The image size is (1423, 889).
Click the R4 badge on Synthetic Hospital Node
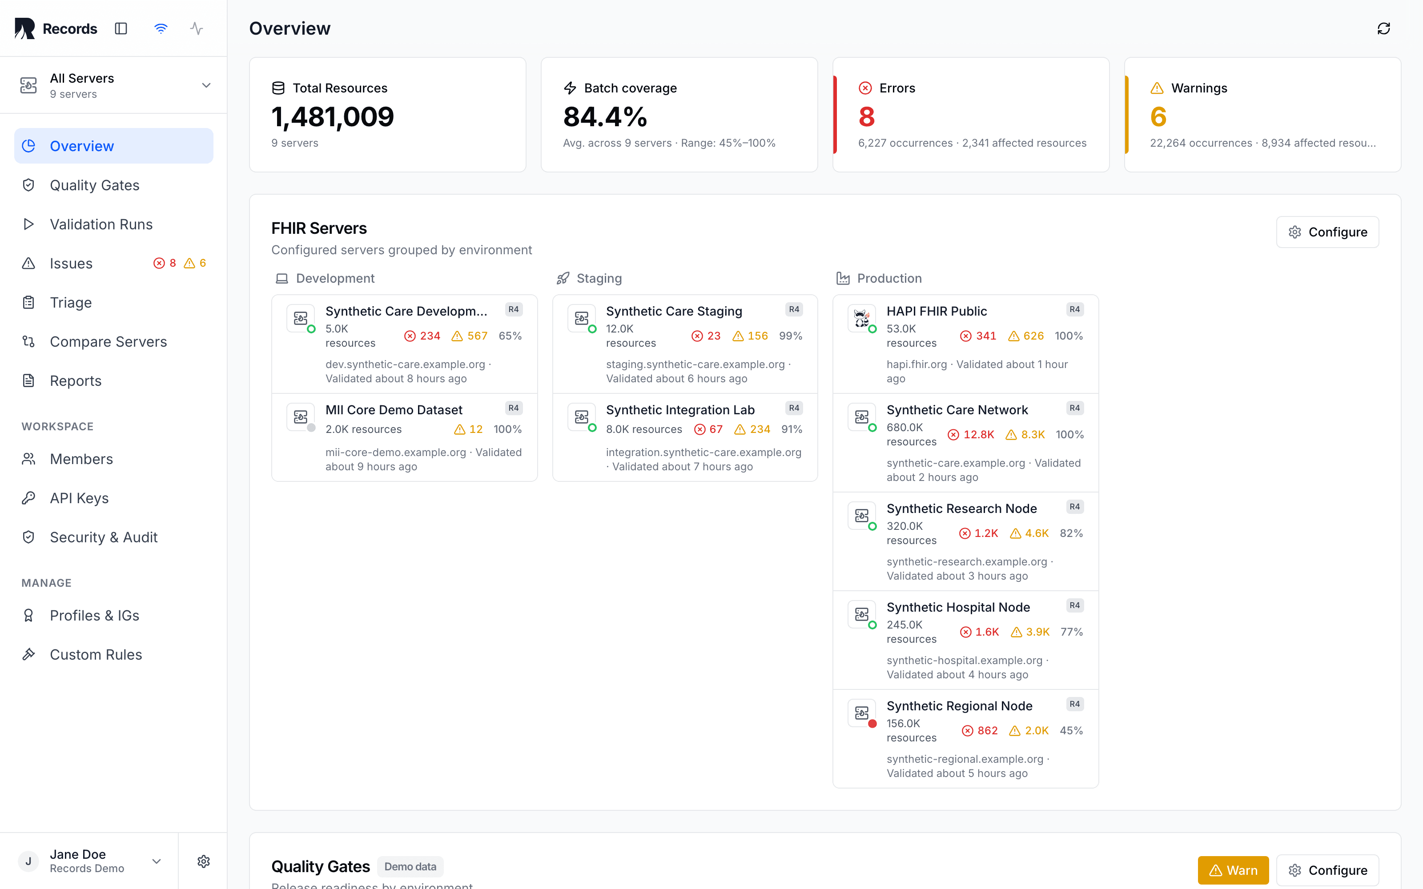tap(1075, 605)
